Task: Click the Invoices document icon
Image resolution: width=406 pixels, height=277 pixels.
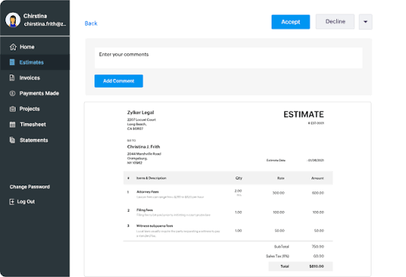Action: 12,78
